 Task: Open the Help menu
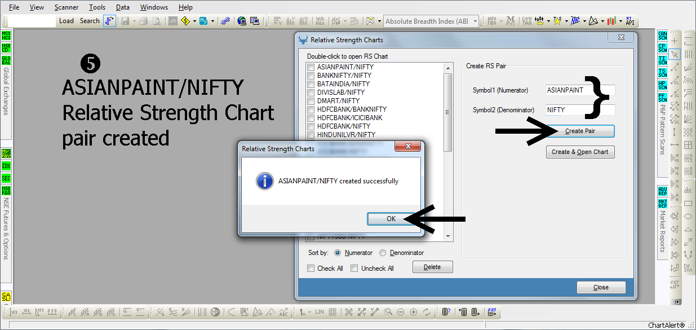(x=185, y=7)
